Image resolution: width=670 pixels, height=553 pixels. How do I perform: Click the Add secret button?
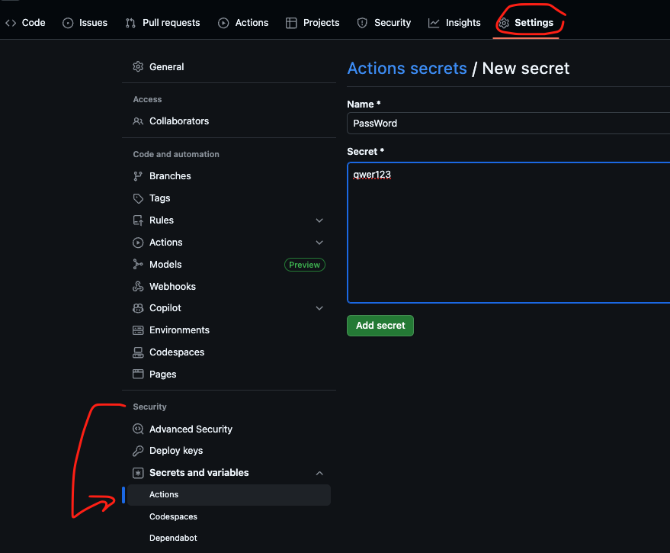pyautogui.click(x=380, y=326)
